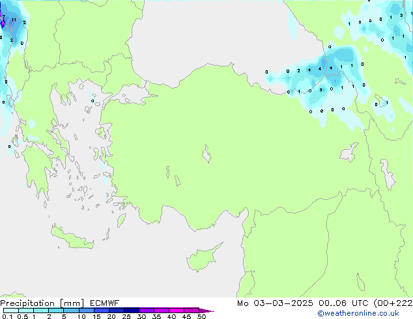Click the '00..06 UTC' time label
This screenshot has height=319, width=413.
pos(343,303)
